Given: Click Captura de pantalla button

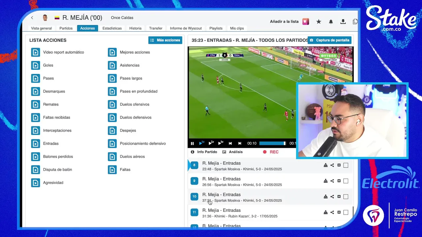Looking at the screenshot, I should pyautogui.click(x=329, y=40).
